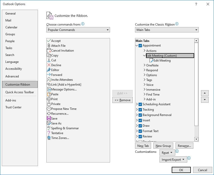Click info icon beside Choose commands from
The height and width of the screenshot is (175, 214).
83,24
